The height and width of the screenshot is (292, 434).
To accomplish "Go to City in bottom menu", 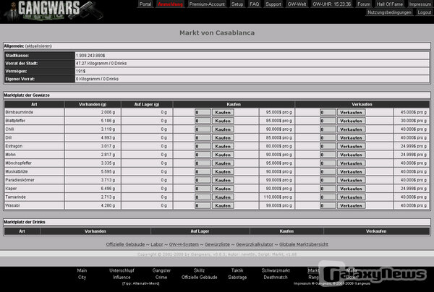I will (82, 277).
